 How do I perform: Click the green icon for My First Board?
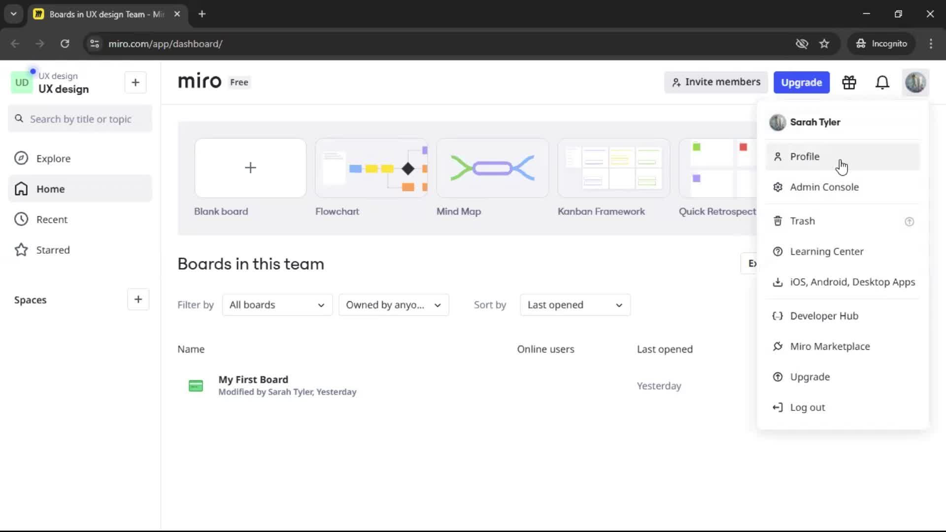coord(196,386)
